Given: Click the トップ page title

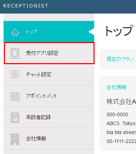Looking at the screenshot, I should 119,31.
